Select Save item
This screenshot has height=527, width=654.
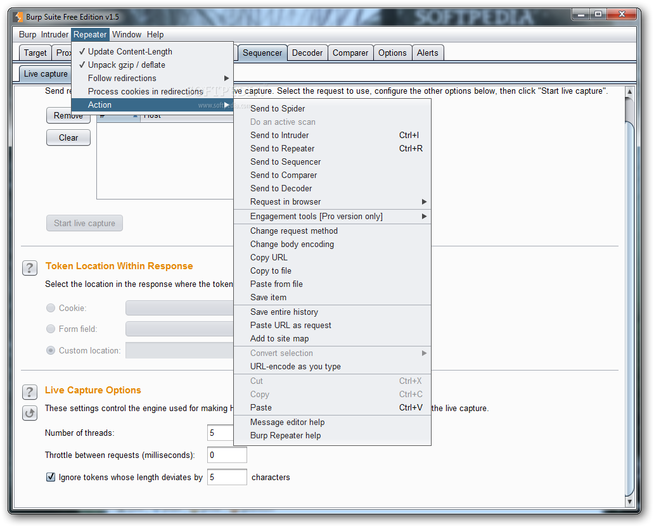pyautogui.click(x=332, y=298)
